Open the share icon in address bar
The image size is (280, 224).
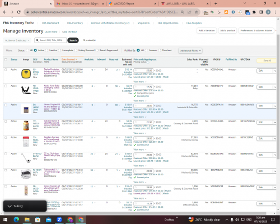(189, 12)
